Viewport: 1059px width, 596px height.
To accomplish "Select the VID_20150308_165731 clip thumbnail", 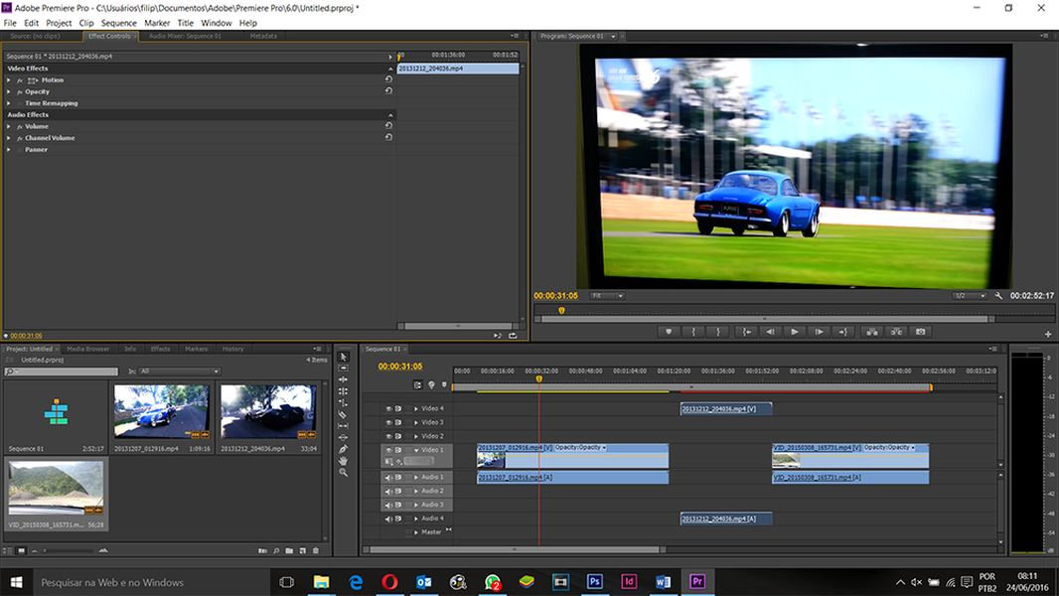I will click(x=56, y=488).
